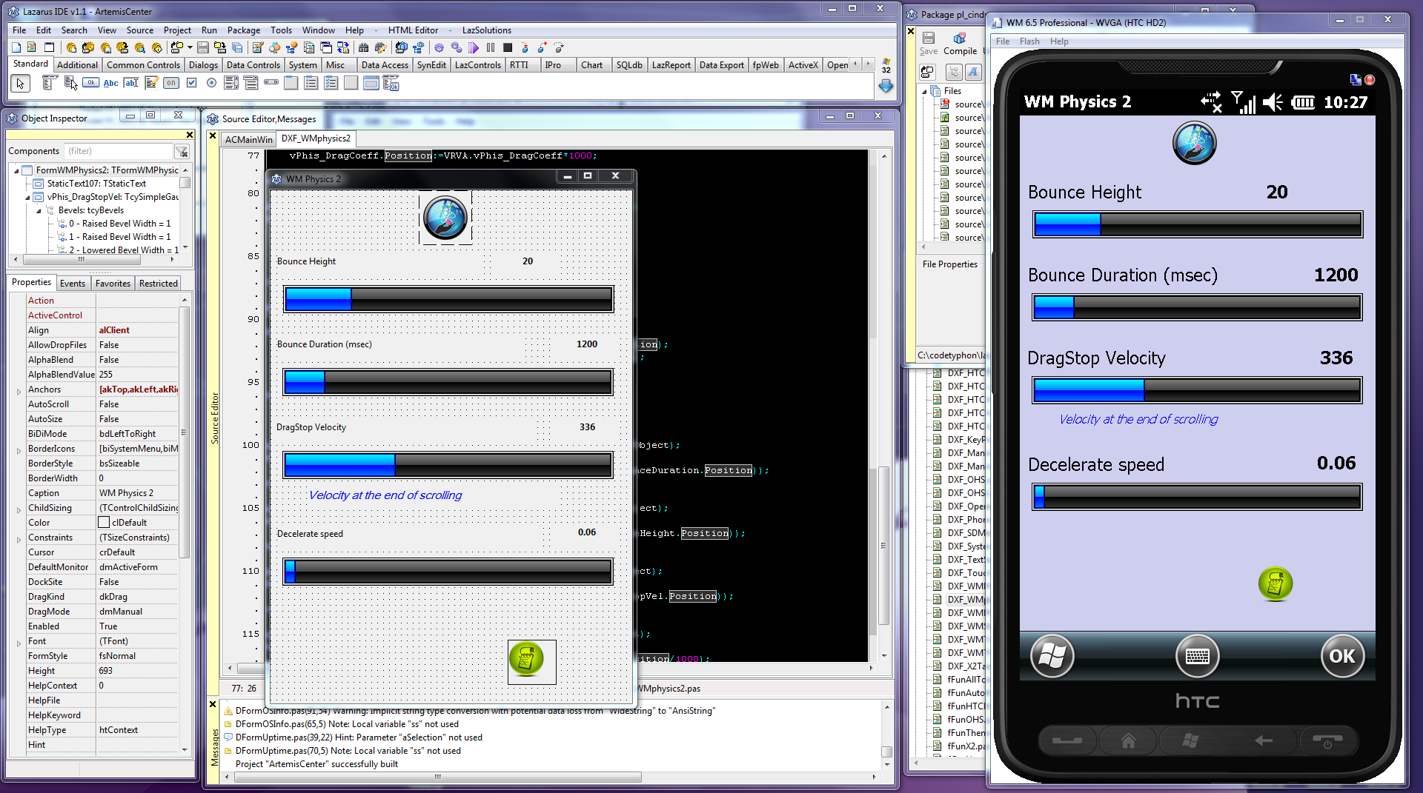
Task: Expand the Font property
Action: pyautogui.click(x=19, y=642)
